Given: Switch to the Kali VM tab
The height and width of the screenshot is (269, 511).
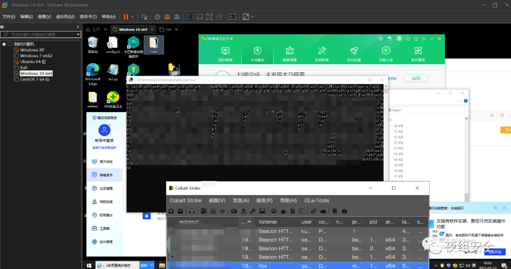Looking at the screenshot, I should pyautogui.click(x=168, y=29).
